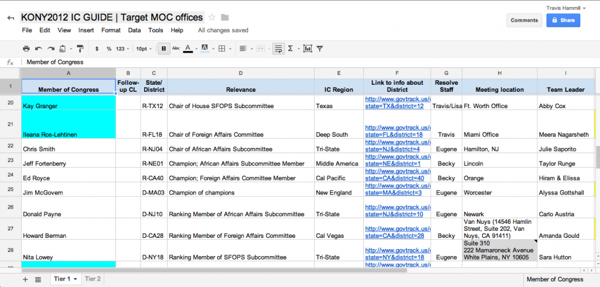
Task: Click the vertical scrollbar thumb
Action: pos(598,157)
